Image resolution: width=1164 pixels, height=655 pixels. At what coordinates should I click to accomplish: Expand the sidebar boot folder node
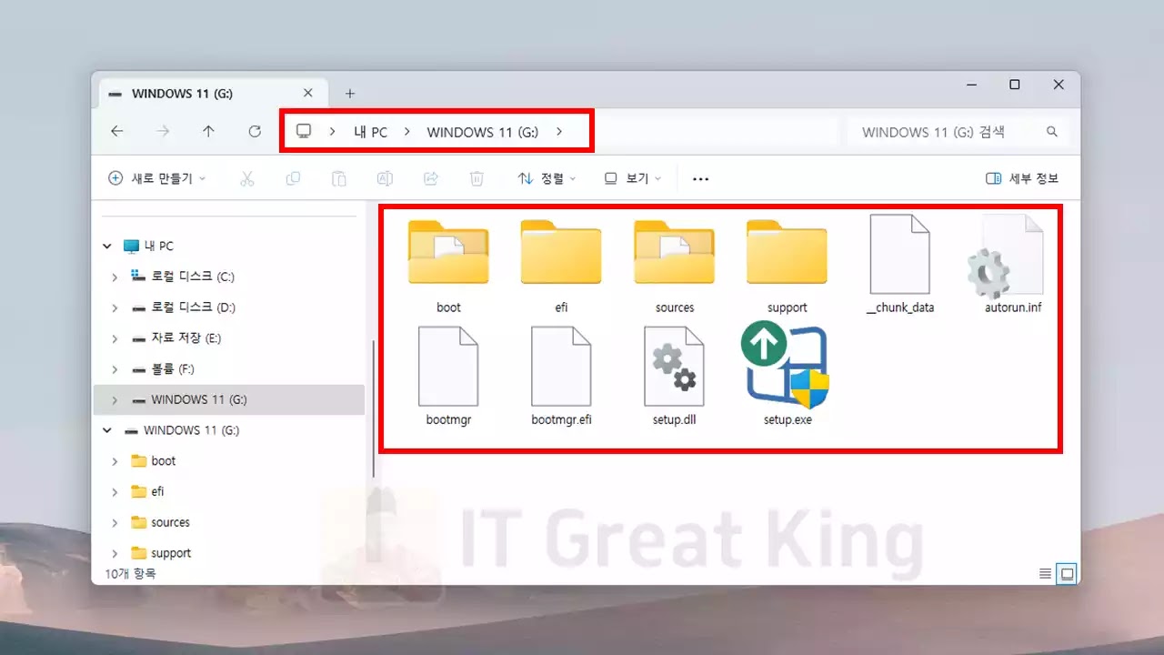[x=115, y=461]
